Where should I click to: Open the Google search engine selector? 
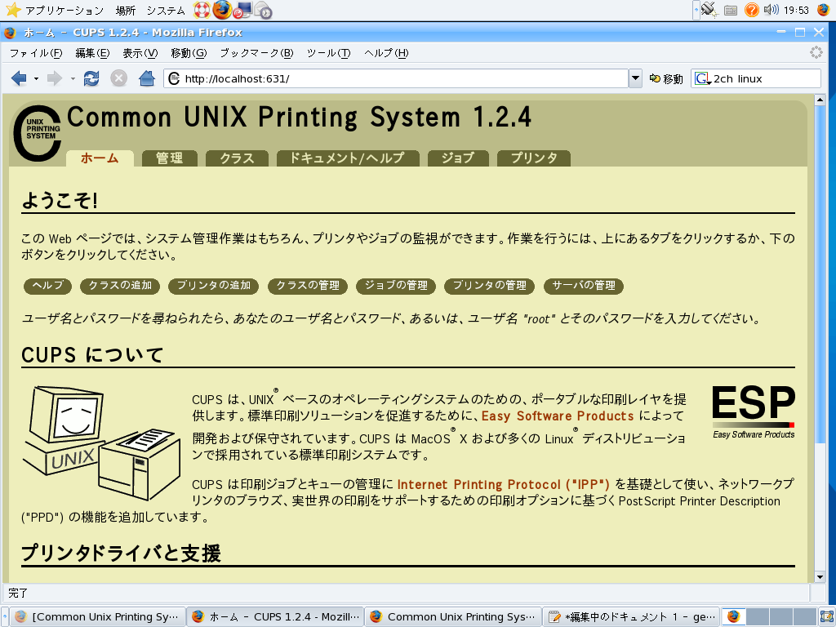[x=703, y=79]
